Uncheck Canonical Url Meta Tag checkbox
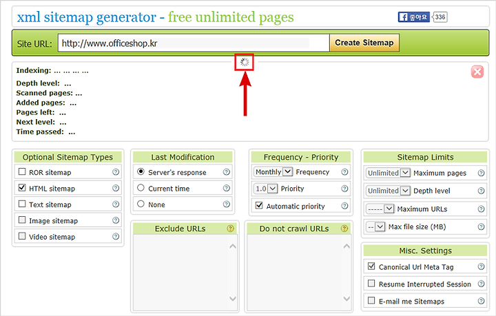 [371, 266]
